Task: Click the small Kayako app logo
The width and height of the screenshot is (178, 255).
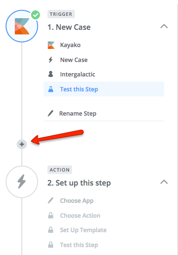Action: 51,45
